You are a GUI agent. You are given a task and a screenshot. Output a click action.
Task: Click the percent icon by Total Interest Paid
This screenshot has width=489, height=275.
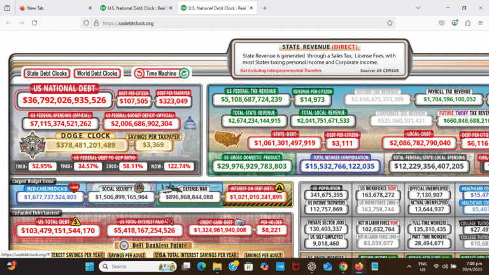click(x=169, y=222)
